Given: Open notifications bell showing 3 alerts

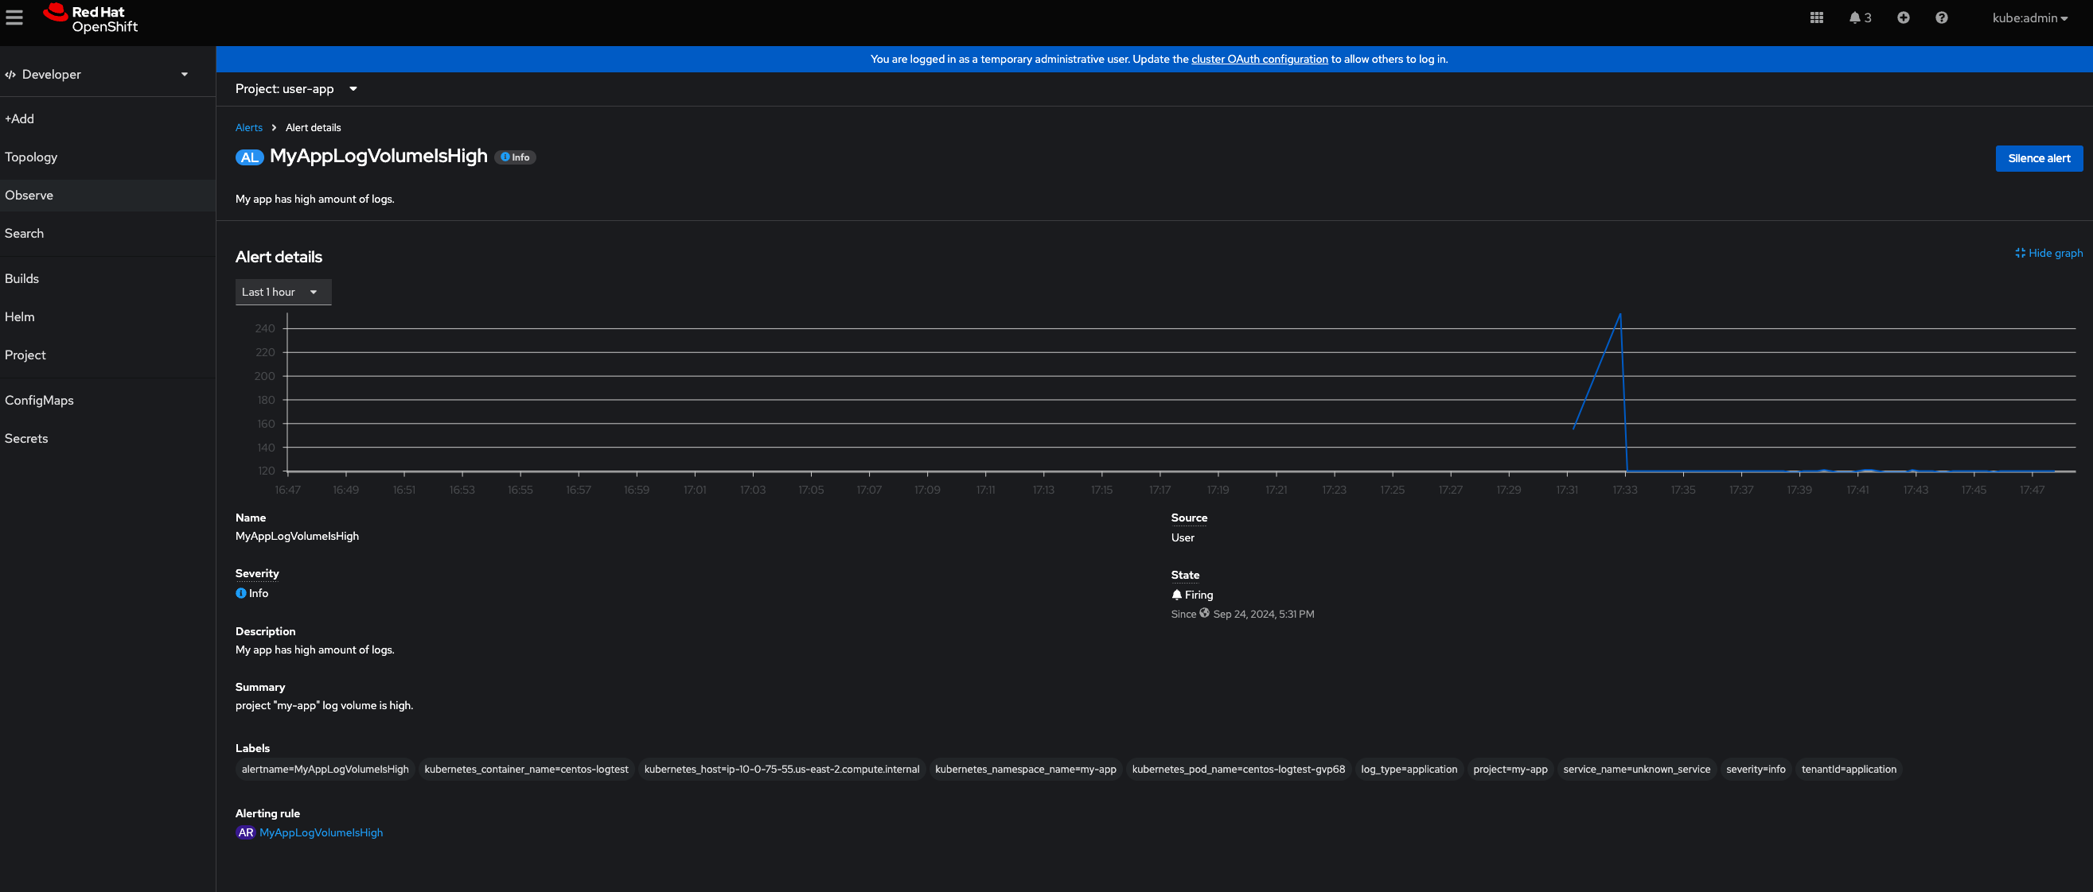Looking at the screenshot, I should coord(1859,17).
